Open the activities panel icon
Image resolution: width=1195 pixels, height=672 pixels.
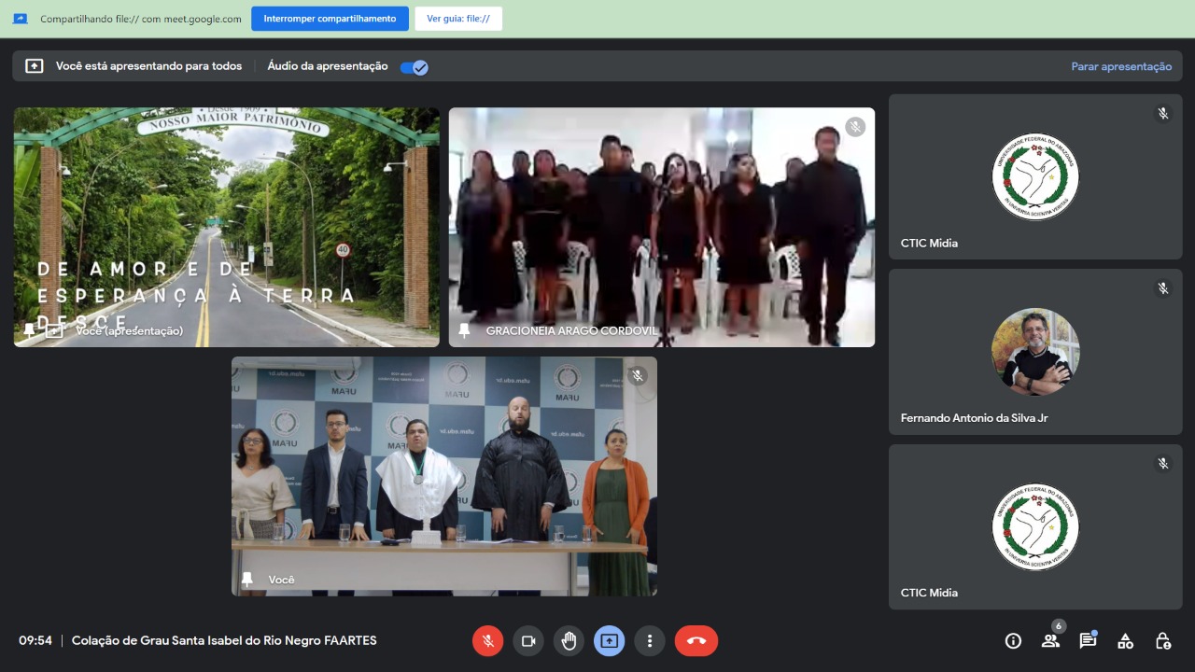point(1125,641)
